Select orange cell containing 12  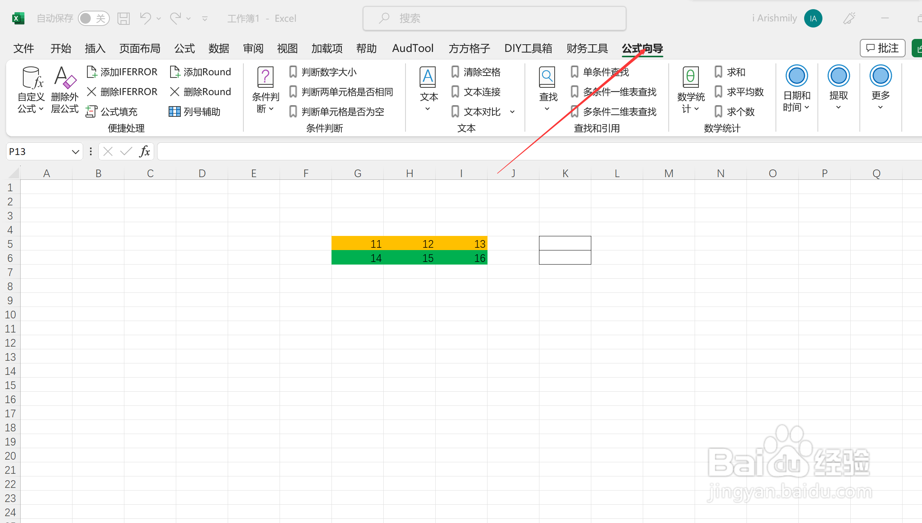point(409,244)
